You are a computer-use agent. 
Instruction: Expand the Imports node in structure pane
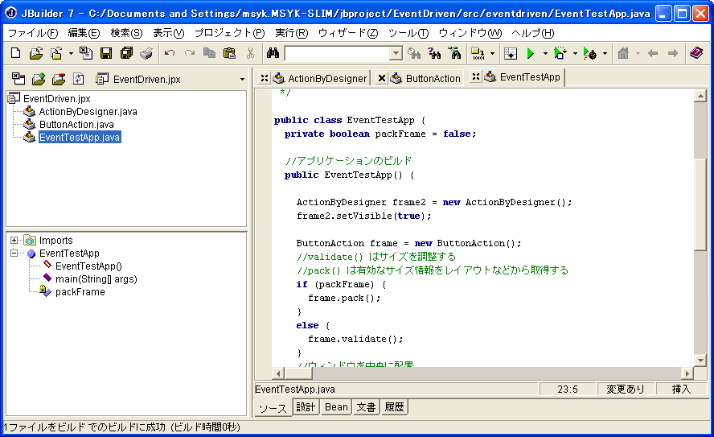tap(14, 241)
